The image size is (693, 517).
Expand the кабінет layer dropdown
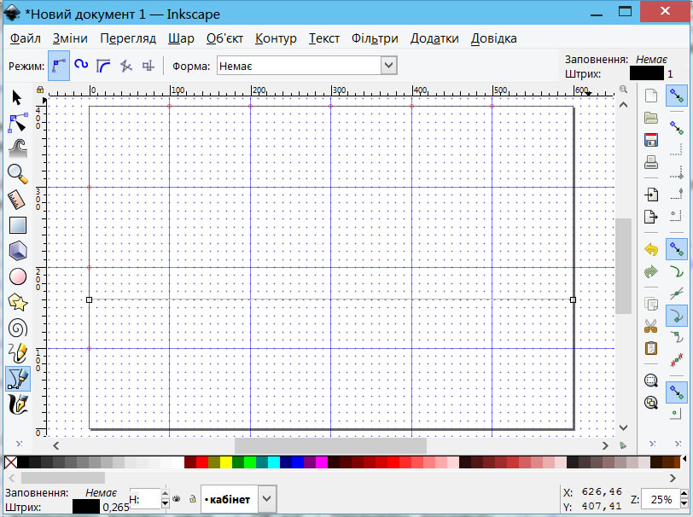[266, 498]
